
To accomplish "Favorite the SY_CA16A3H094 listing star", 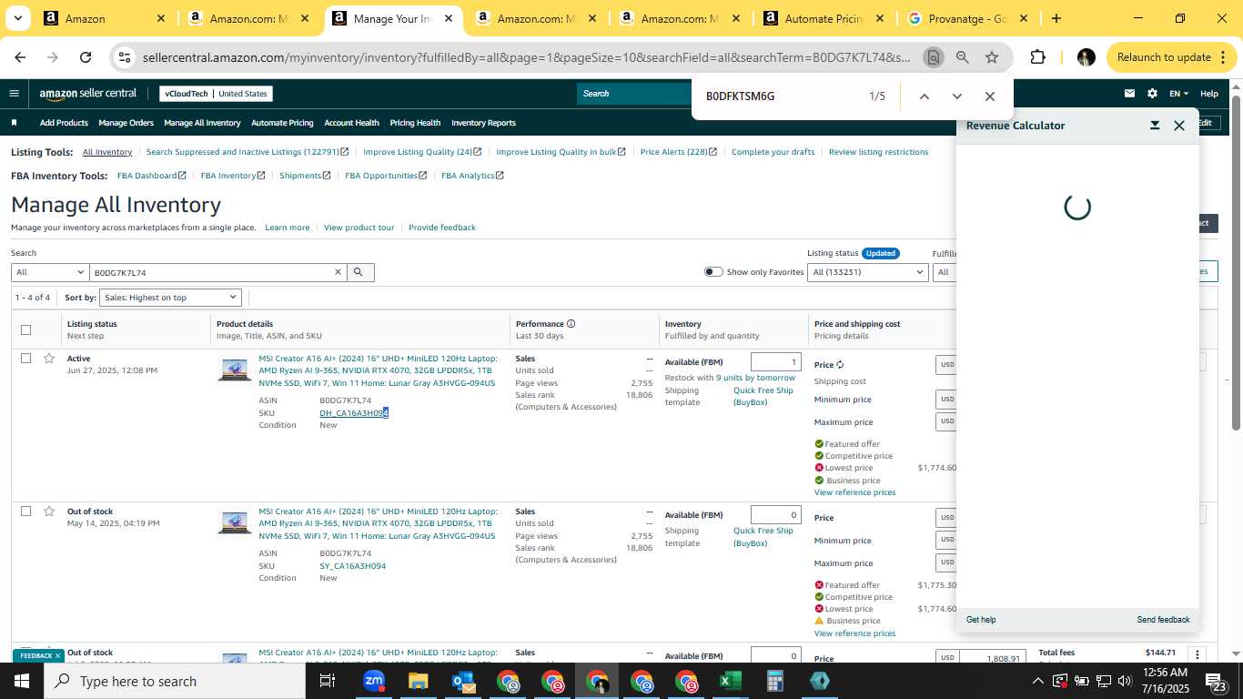I will (49, 511).
